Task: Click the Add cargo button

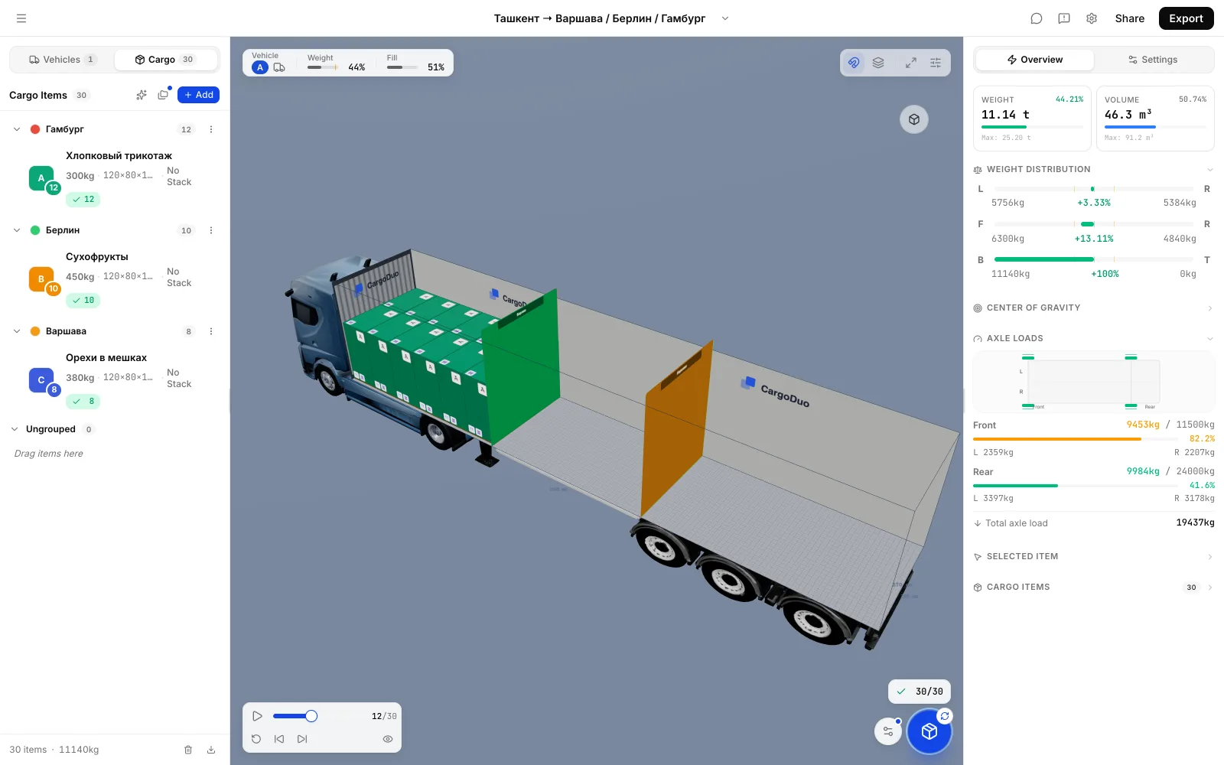Action: tap(199, 95)
